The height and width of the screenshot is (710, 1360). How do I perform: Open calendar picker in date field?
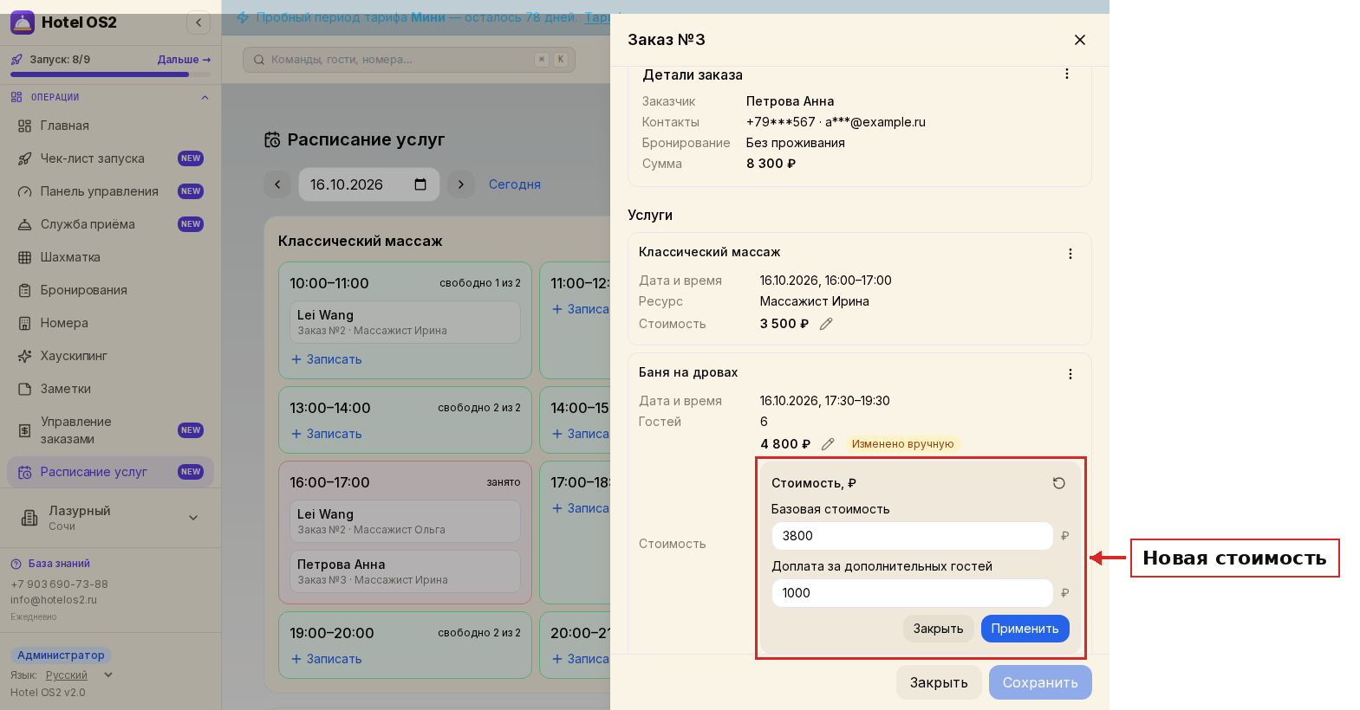(x=420, y=184)
